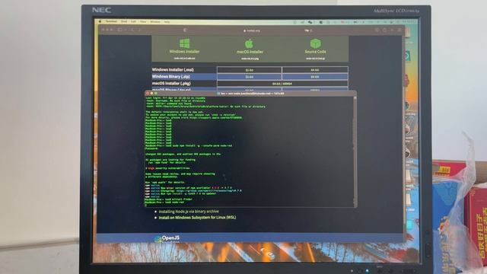
Task: Minimize the Terminal window with yellow button
Action: point(151,93)
